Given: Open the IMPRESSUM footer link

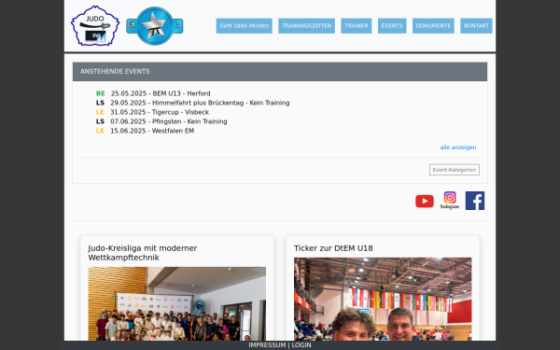Looking at the screenshot, I should click(267, 345).
